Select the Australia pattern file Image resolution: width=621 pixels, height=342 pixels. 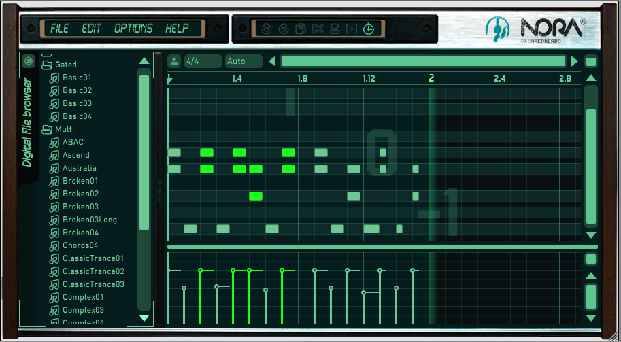pos(79,168)
